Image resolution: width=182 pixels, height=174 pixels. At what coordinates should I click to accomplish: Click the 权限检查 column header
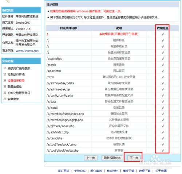(163, 28)
